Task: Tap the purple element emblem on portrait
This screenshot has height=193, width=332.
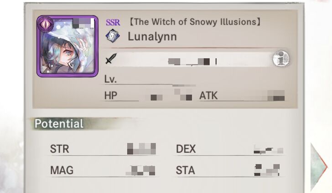Action: [45, 24]
